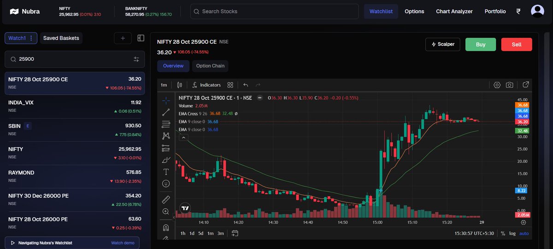Click the watchlist search box with 25900
This screenshot has height=249, width=553.
[x=75, y=59]
